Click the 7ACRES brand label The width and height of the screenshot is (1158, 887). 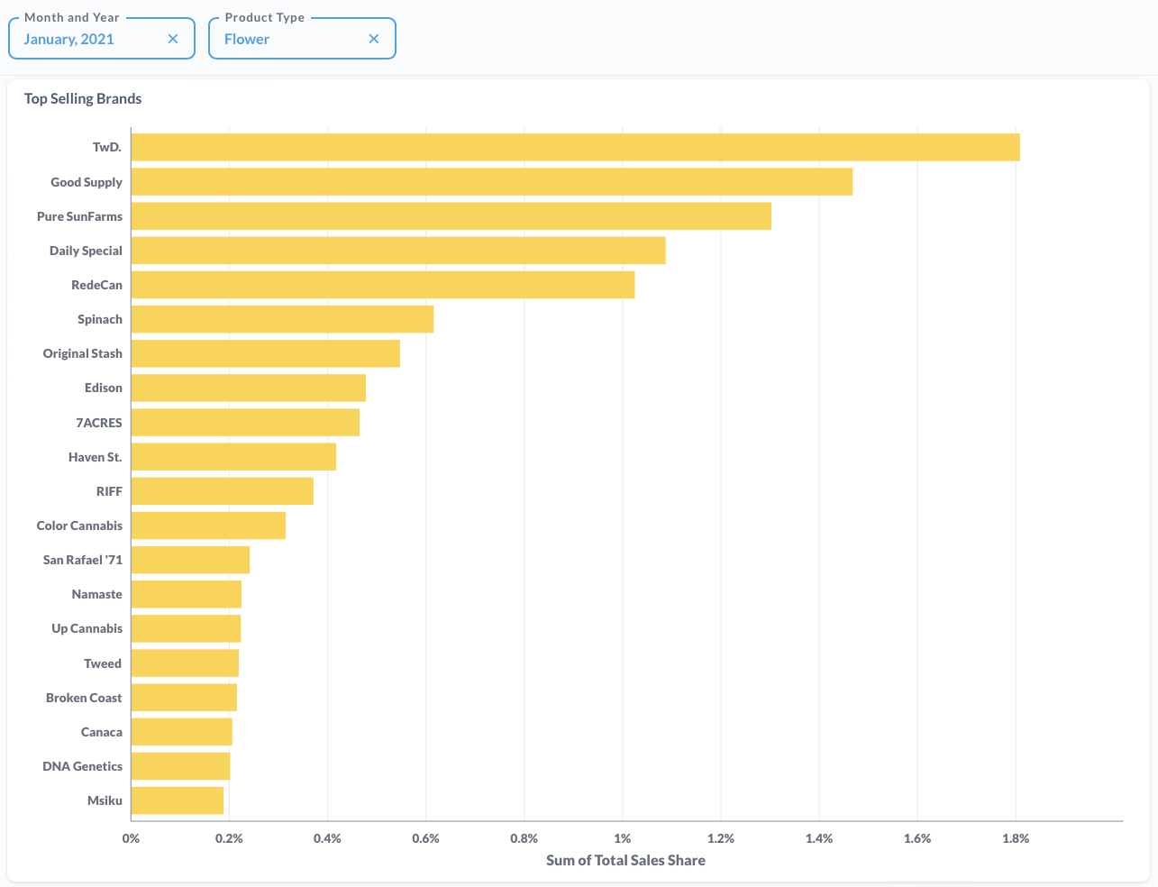pyautogui.click(x=99, y=422)
